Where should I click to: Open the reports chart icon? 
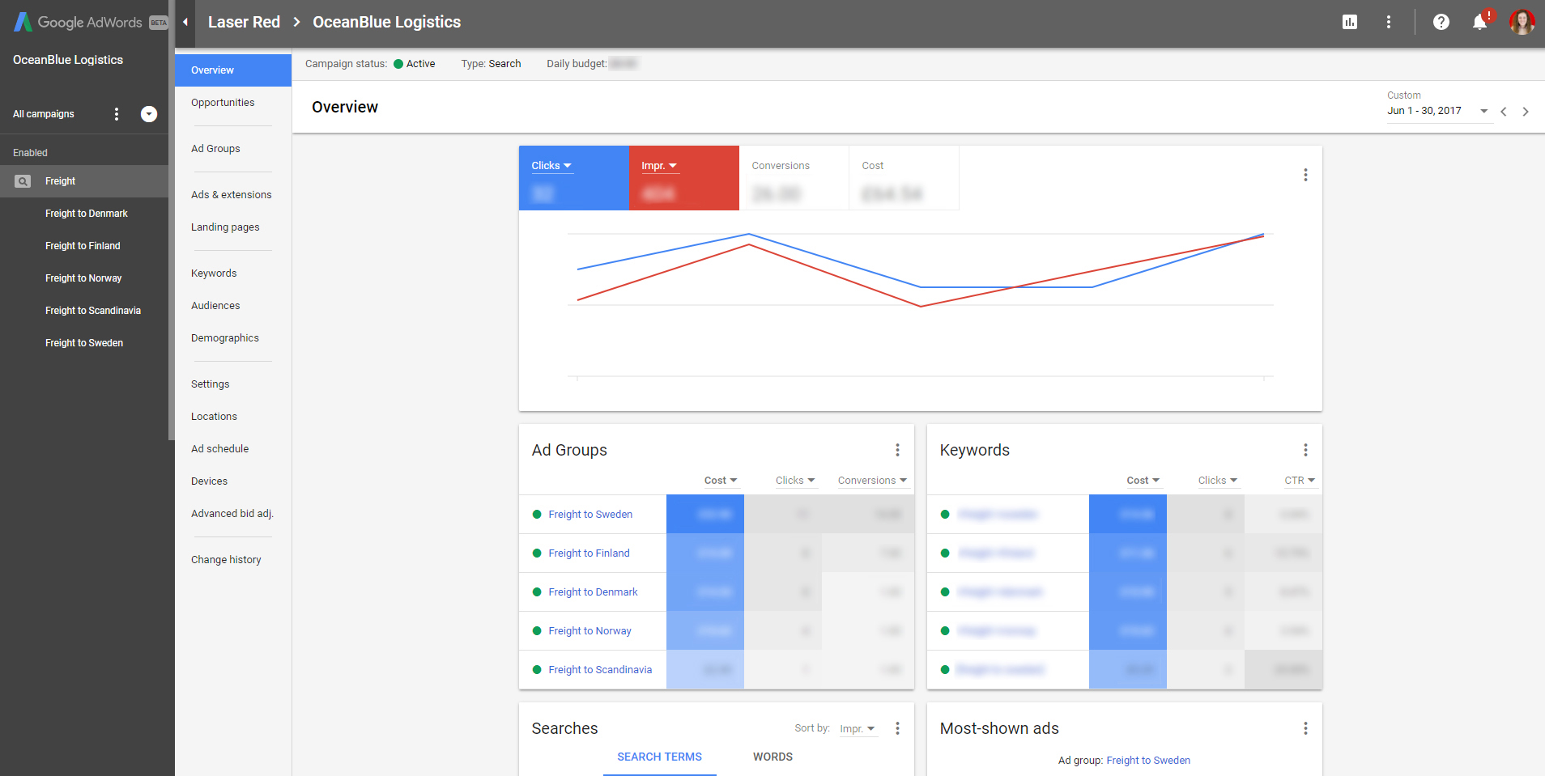coord(1350,22)
